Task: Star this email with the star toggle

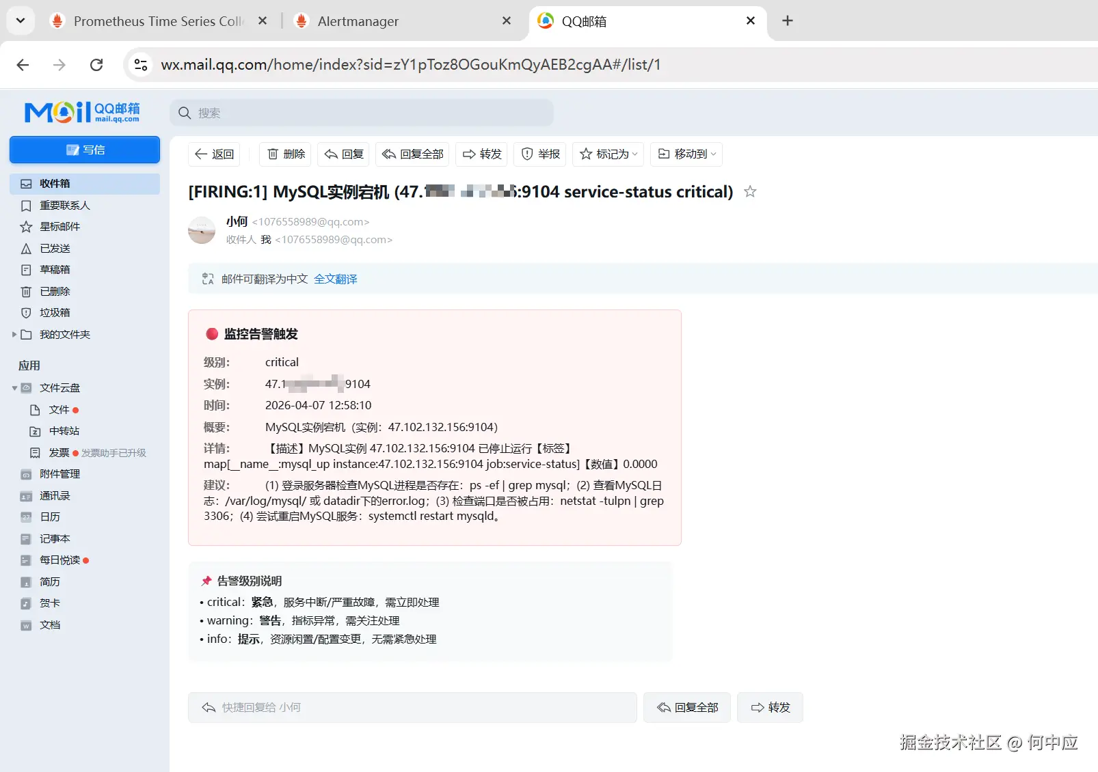Action: pyautogui.click(x=750, y=192)
